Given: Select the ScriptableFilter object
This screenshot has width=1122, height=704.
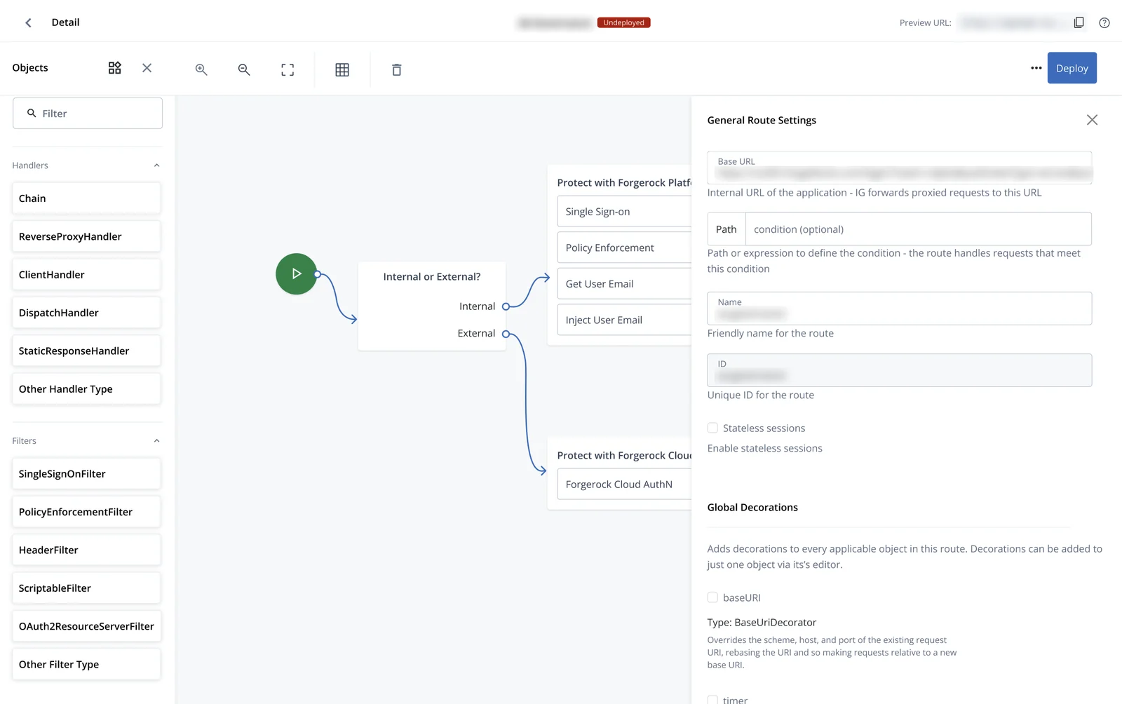Looking at the screenshot, I should click(86, 588).
